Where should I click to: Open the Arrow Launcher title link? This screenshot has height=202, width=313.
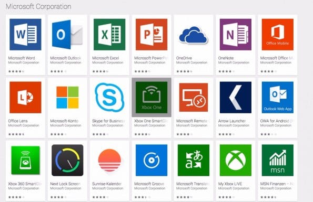(x=232, y=121)
